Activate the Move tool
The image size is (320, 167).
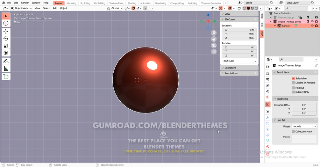(x=6, y=31)
